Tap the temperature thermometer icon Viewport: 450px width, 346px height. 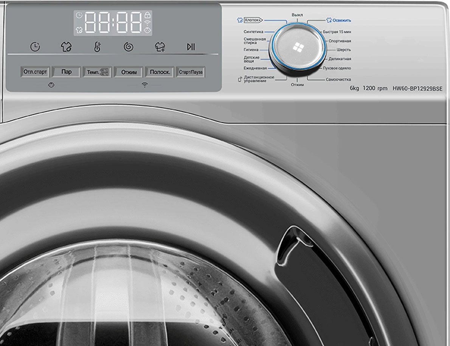tap(98, 47)
